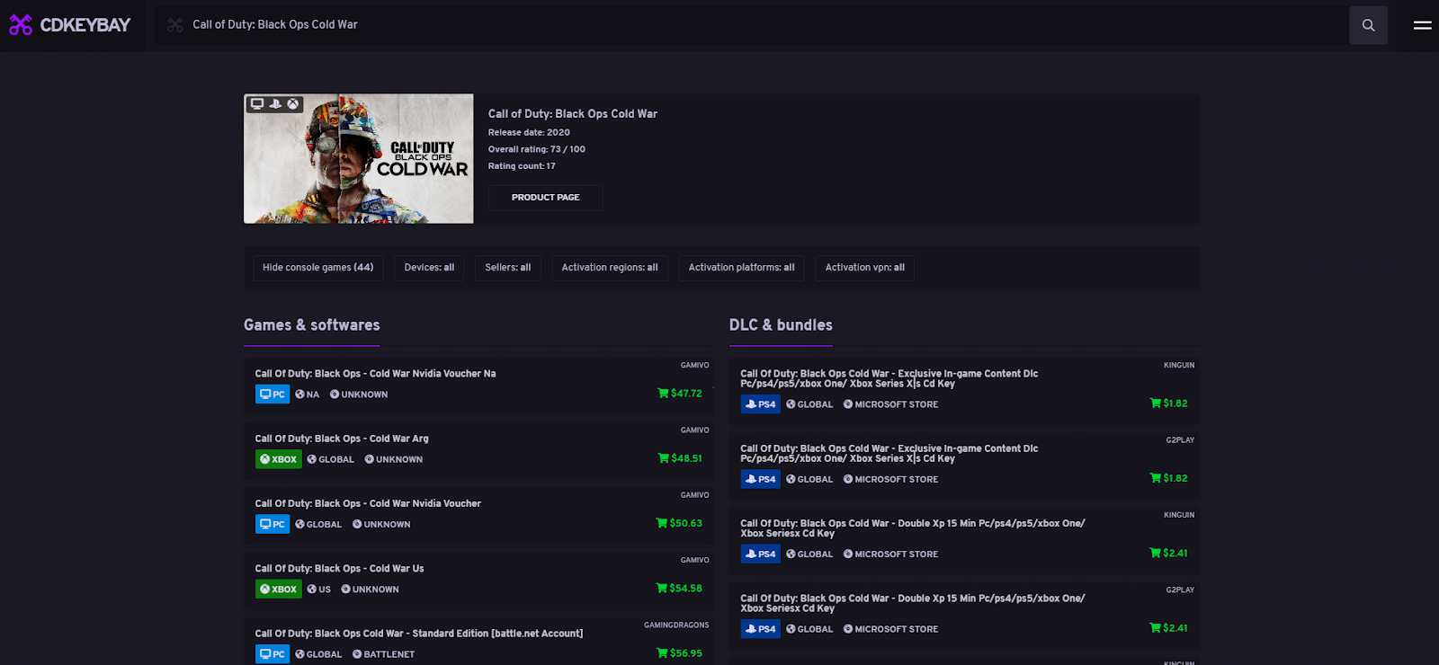Click the PC badge on Nvidia Voucher Na listing

[273, 395]
